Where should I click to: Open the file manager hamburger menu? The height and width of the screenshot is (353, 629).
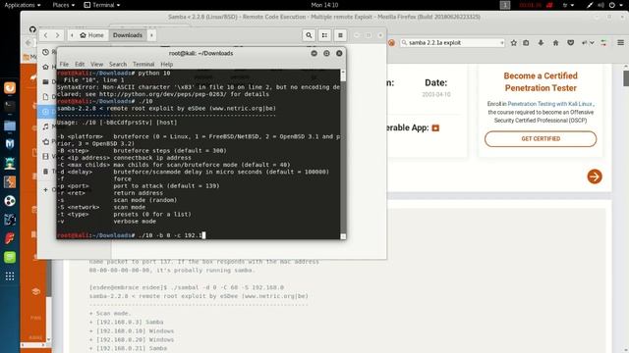340,35
